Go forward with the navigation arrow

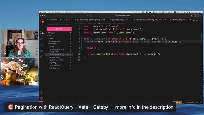(91, 16)
